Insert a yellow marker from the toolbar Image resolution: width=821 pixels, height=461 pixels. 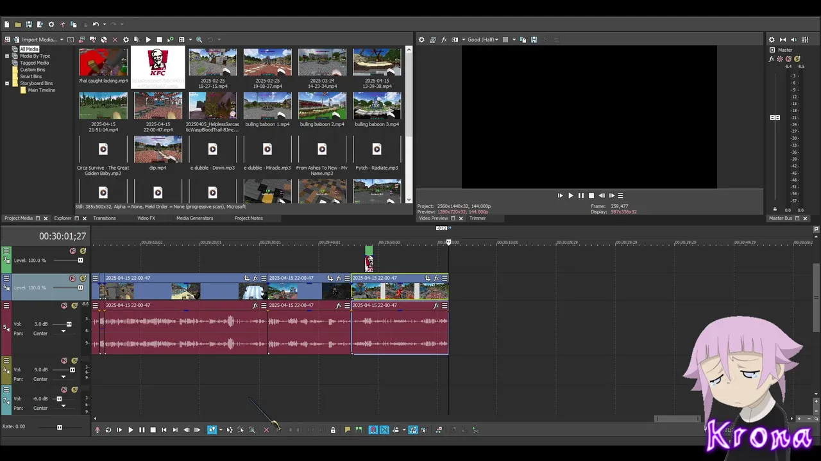click(347, 430)
